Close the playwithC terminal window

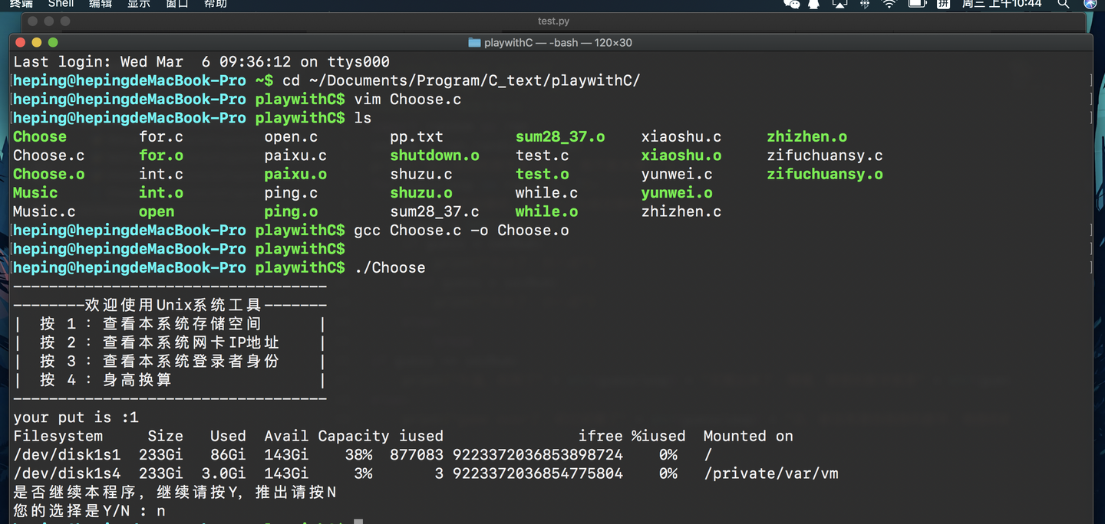tap(21, 42)
